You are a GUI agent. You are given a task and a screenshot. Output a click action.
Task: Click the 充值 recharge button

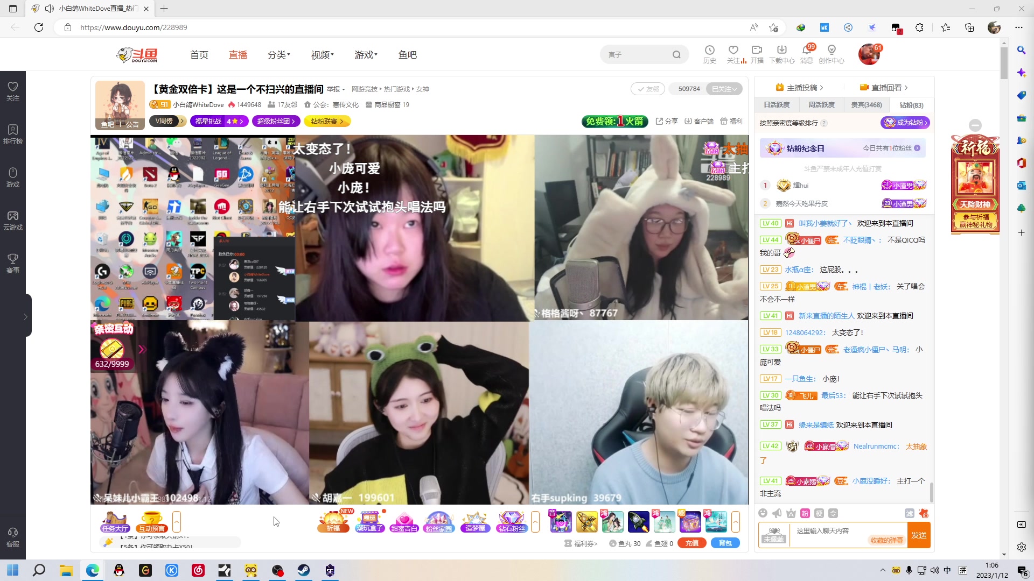point(692,543)
